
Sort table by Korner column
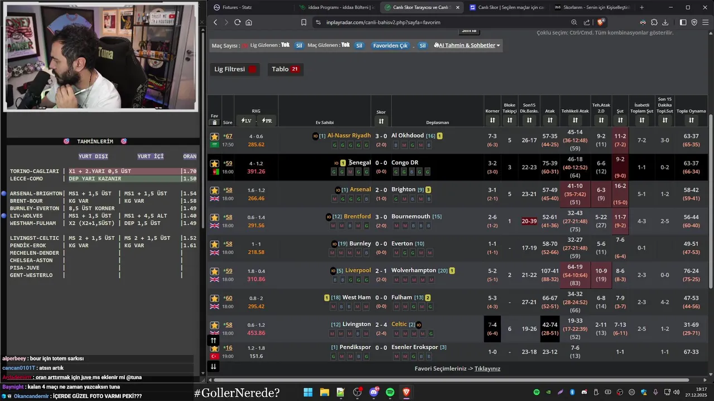492,120
